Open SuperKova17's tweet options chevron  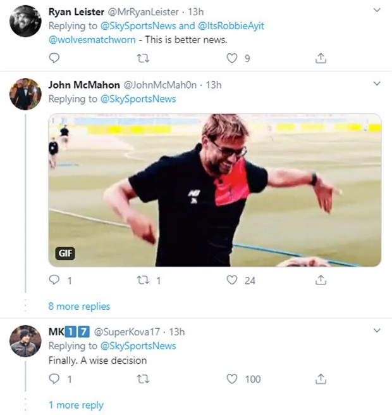point(377,331)
